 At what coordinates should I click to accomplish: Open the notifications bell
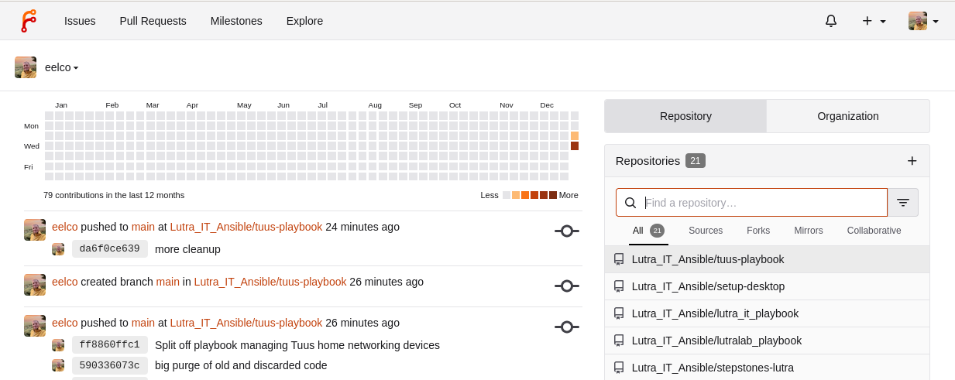click(831, 21)
